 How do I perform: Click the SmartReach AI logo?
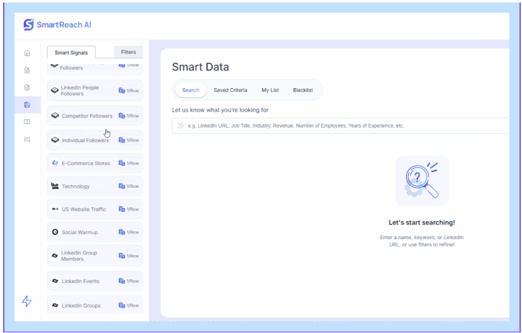(57, 25)
